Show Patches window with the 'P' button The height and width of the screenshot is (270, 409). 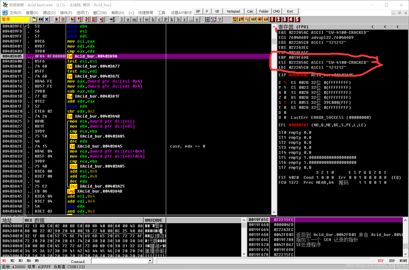pos(166,19)
